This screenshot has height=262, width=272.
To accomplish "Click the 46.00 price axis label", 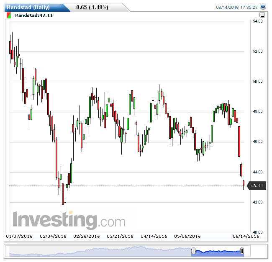I will point(258,142).
